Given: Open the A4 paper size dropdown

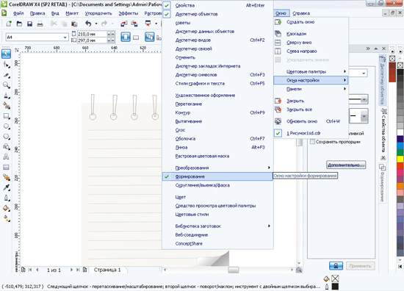Looking at the screenshot, I should tap(65, 37).
